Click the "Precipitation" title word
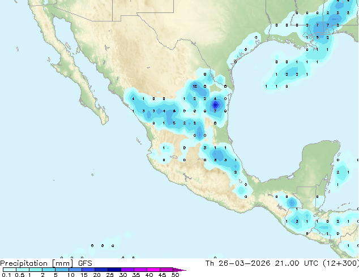 (x=24, y=263)
